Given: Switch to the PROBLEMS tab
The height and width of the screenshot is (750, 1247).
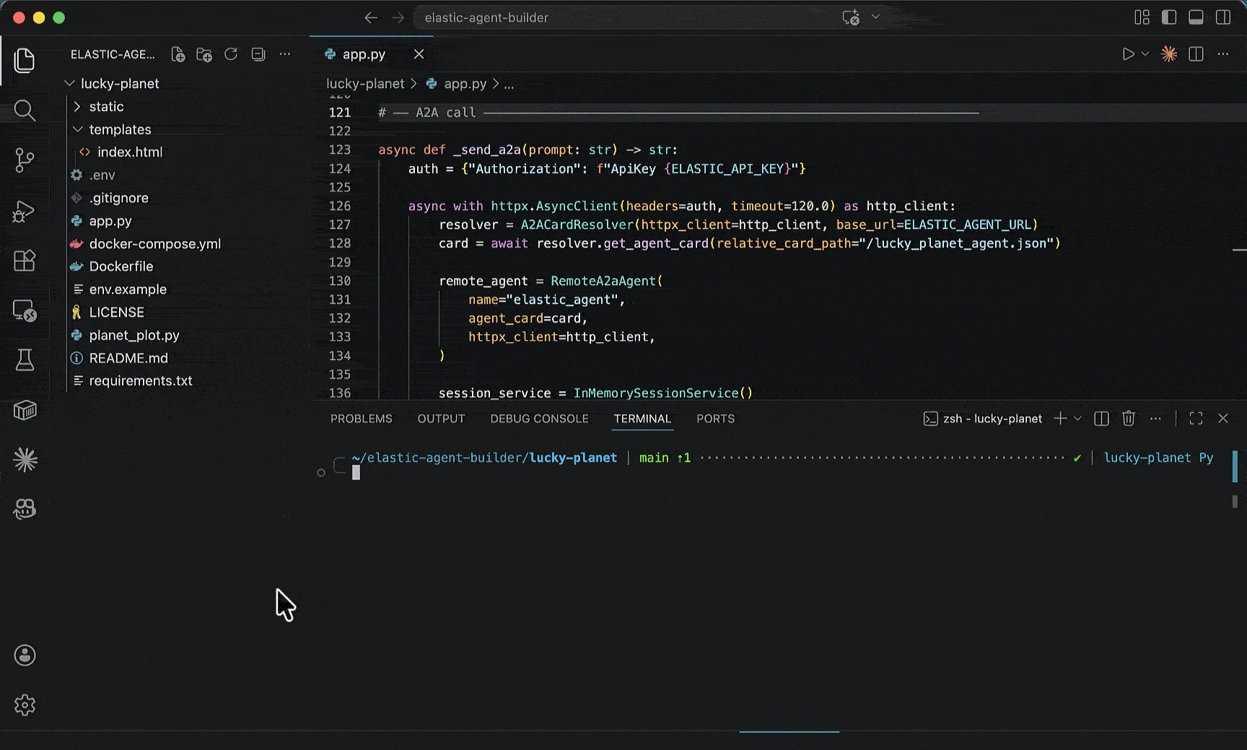Looking at the screenshot, I should click(362, 419).
